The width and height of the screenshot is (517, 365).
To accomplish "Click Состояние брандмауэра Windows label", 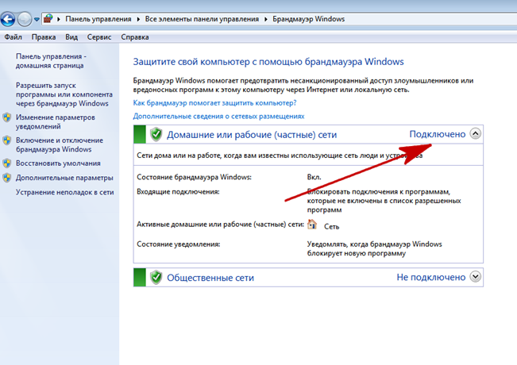I will point(194,177).
